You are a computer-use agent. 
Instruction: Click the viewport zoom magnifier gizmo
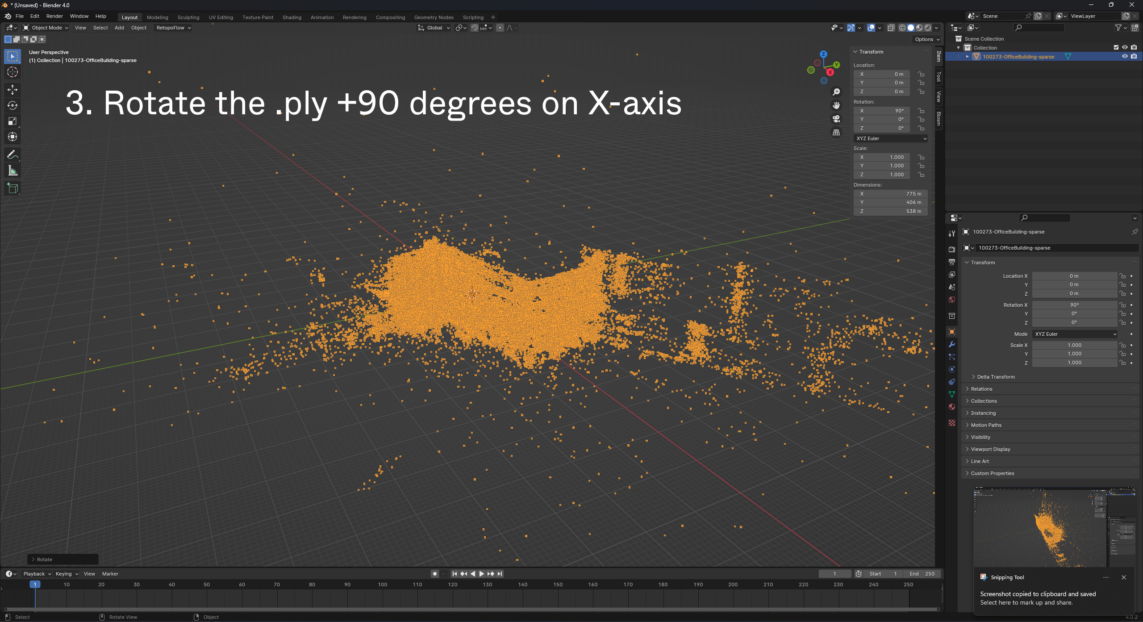(x=836, y=92)
